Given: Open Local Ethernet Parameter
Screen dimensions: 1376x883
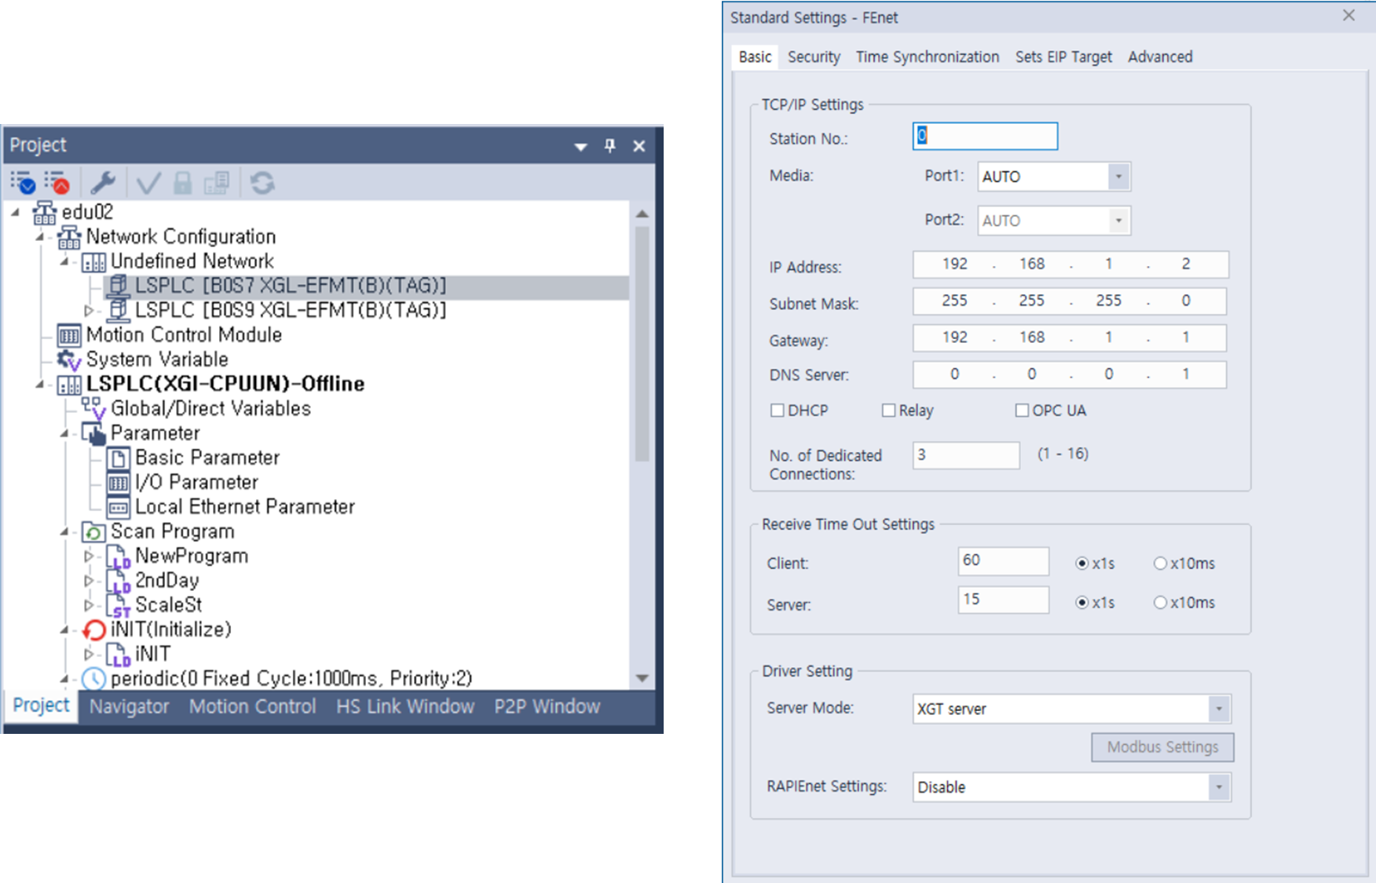Looking at the screenshot, I should (243, 506).
